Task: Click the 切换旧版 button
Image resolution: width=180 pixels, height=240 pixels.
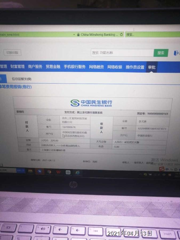Action: pyautogui.click(x=12, y=53)
